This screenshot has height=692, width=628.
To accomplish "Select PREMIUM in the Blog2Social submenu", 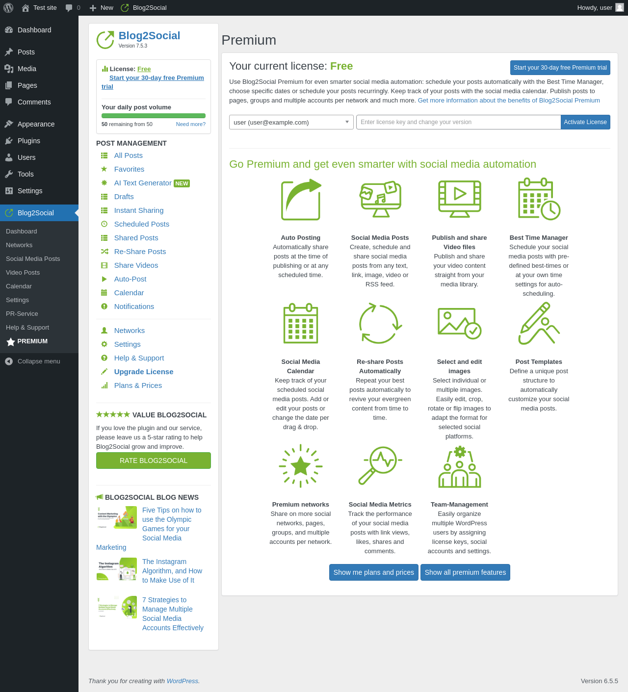I will 32,341.
